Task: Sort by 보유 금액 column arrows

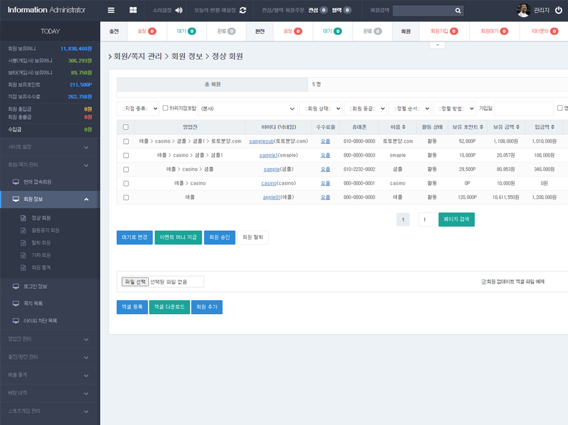Action: [518, 127]
